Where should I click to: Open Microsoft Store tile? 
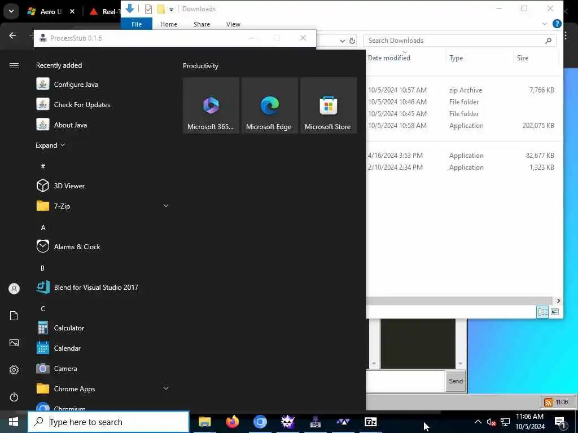click(328, 105)
